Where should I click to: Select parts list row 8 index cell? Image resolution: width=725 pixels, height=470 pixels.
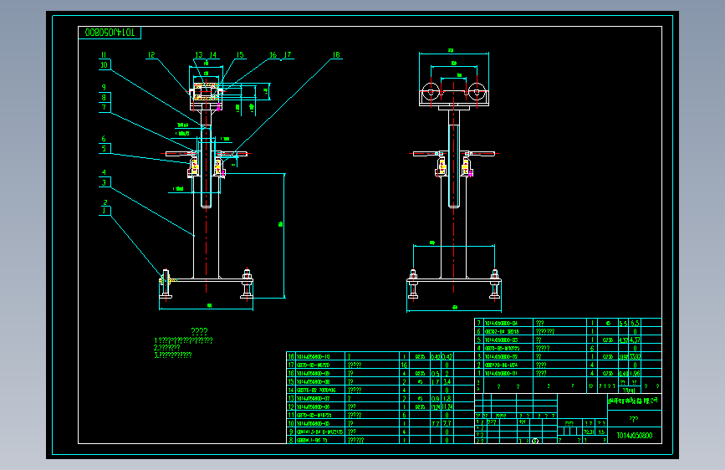[291, 440]
